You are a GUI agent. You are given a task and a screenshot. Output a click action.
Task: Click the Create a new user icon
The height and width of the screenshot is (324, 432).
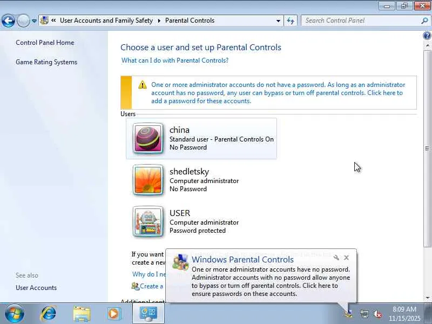[136, 286]
